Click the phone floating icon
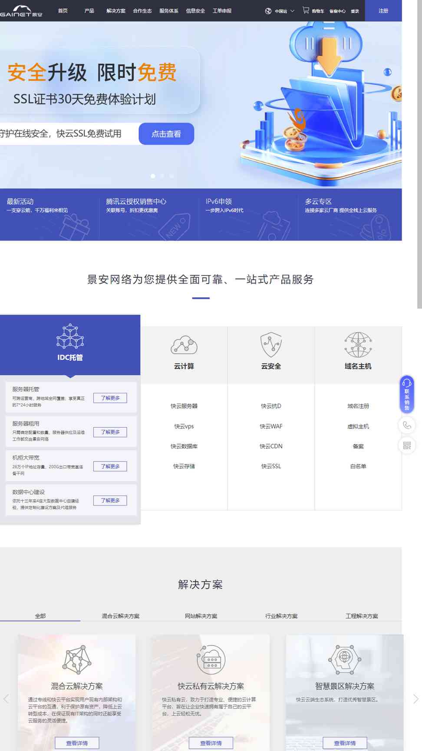422x751 pixels. tap(407, 425)
